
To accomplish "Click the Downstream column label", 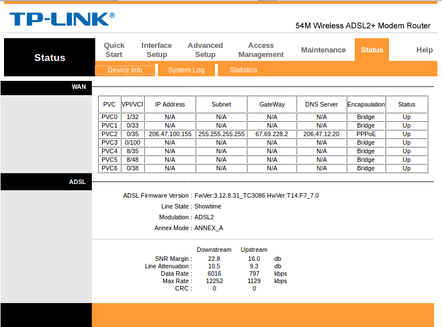I will coord(214,250).
